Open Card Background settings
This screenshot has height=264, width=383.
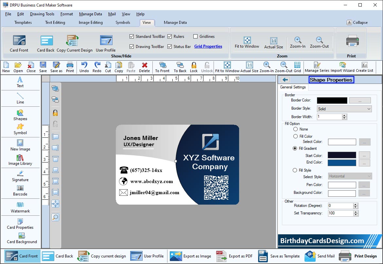pyautogui.click(x=22, y=238)
